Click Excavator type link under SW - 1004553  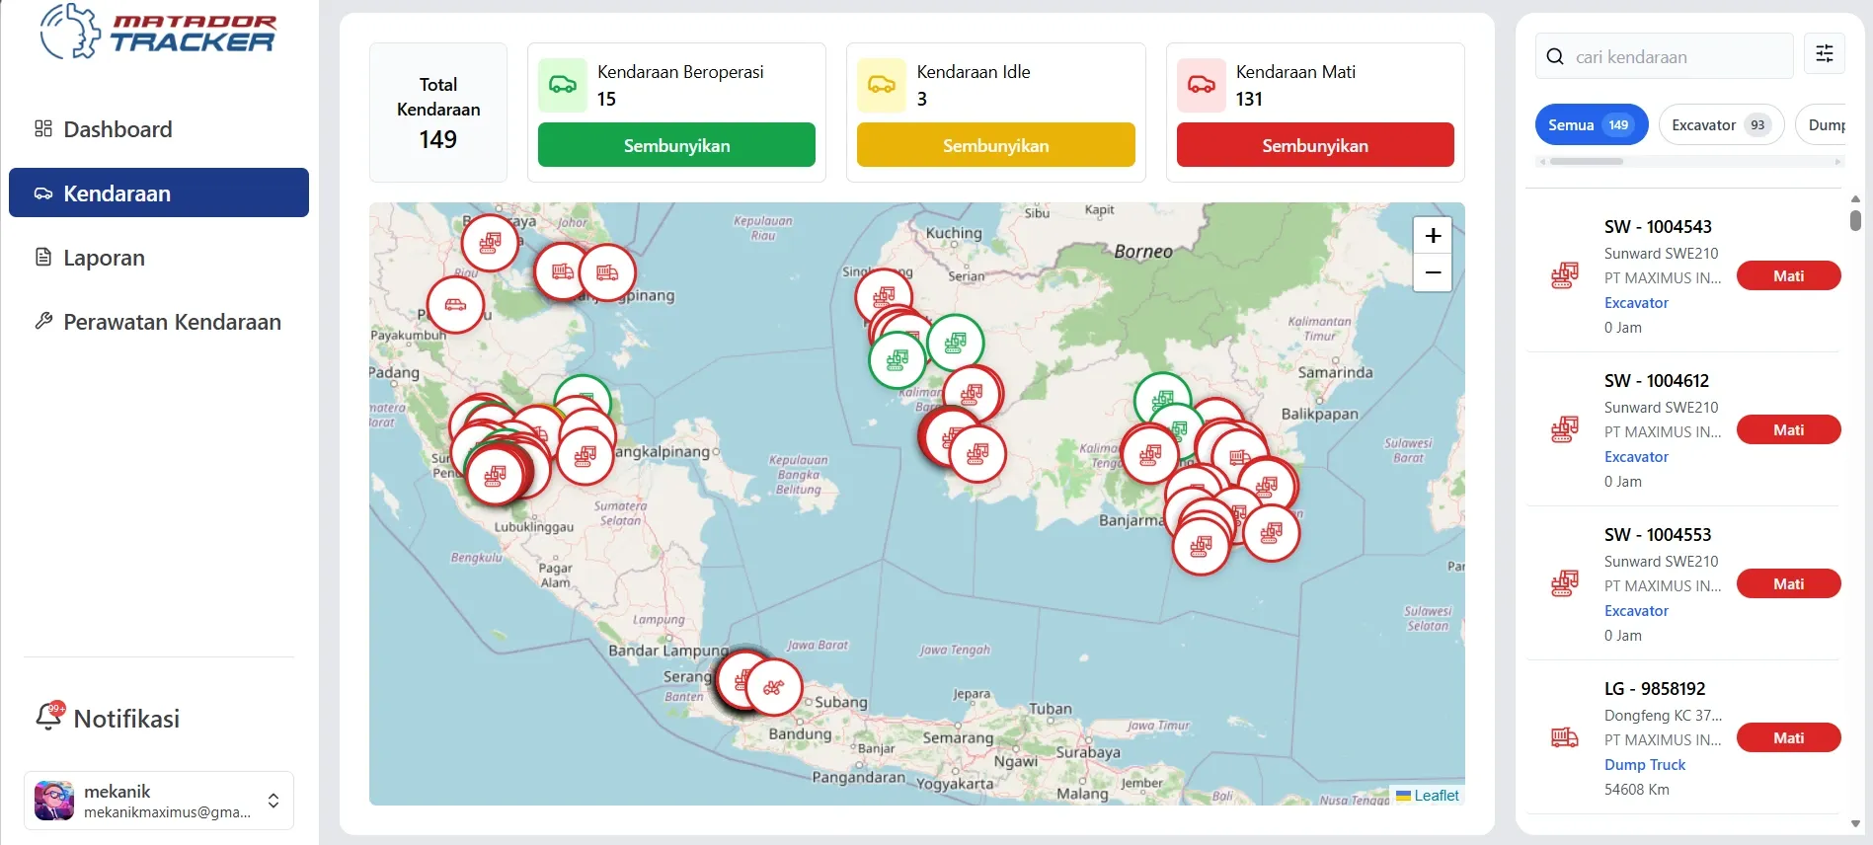click(x=1636, y=610)
